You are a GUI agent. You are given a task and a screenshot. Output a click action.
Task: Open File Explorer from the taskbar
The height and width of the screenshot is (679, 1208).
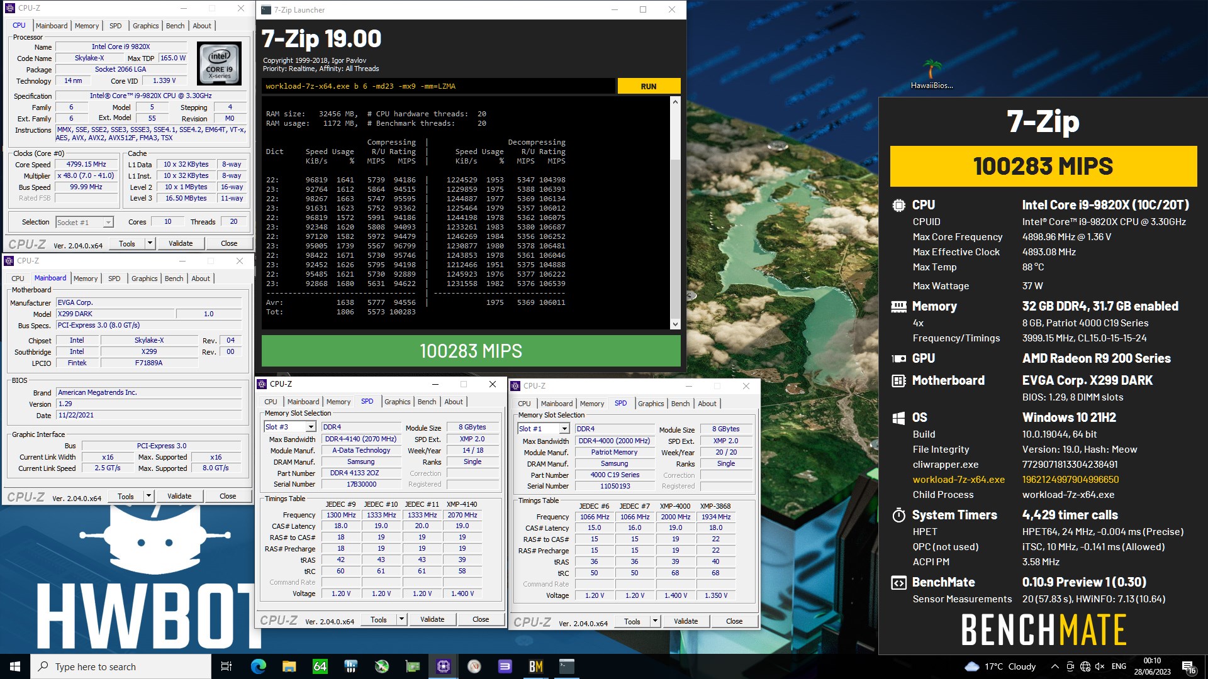pyautogui.click(x=289, y=666)
